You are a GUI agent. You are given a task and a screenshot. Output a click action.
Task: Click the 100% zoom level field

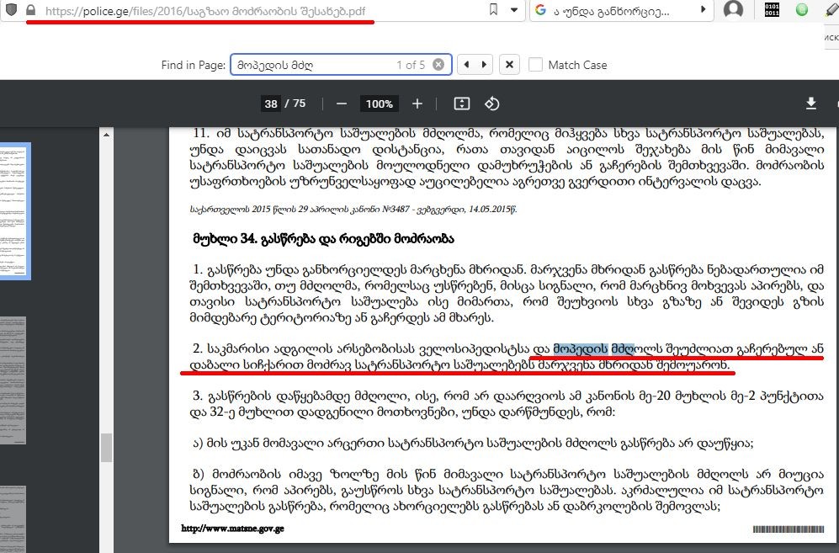point(380,104)
